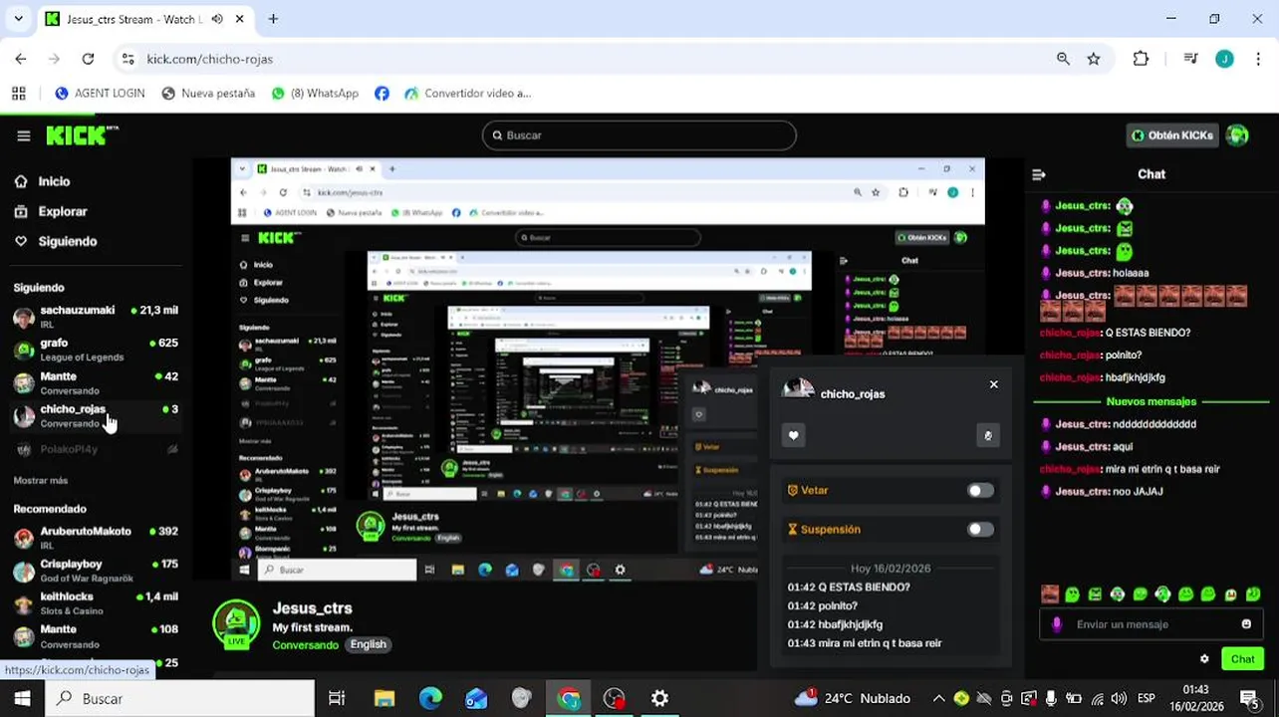
Task: Open Chrome profile J avatar
Action: [x=1224, y=59]
